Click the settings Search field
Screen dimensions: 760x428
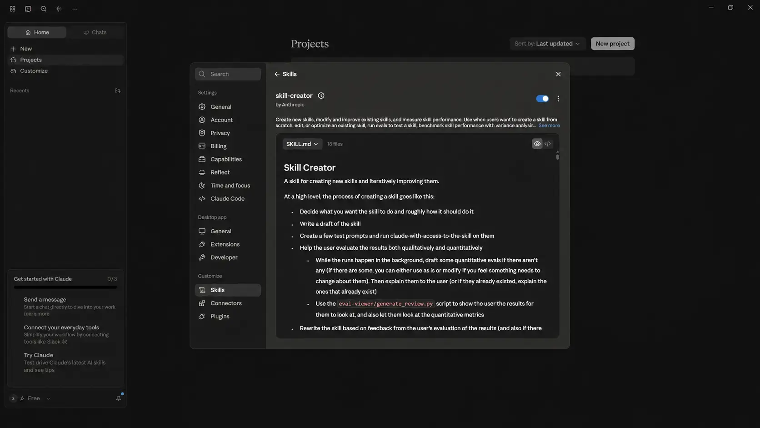tap(228, 74)
